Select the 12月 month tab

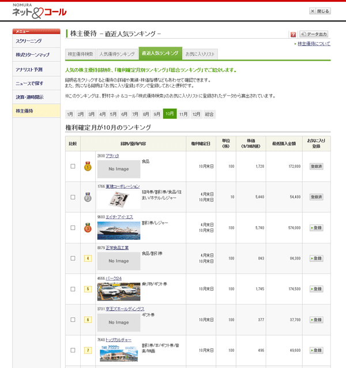(197, 114)
